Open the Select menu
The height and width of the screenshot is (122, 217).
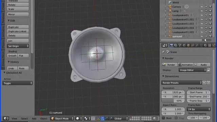click(24, 119)
